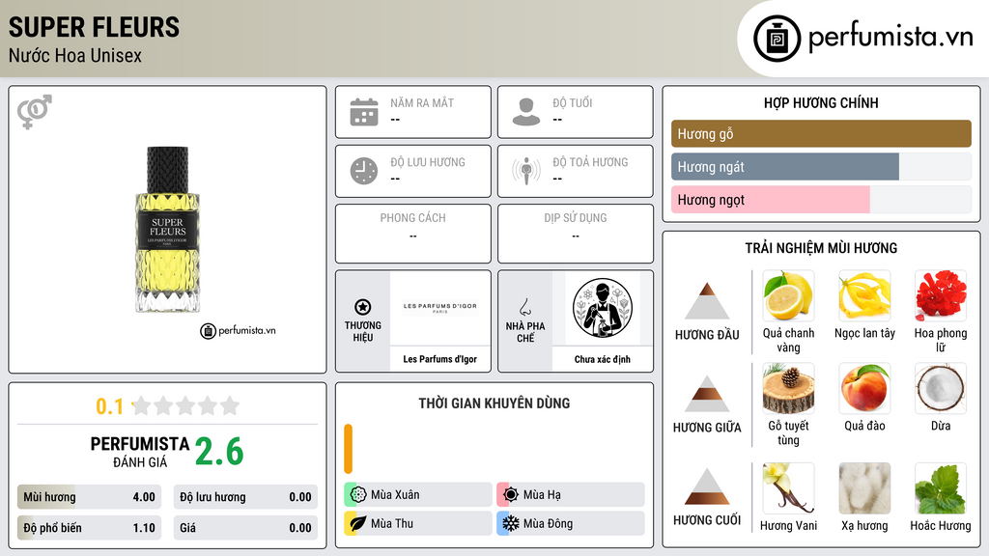Image resolution: width=989 pixels, height=556 pixels.
Task: Select the Hoa phong lữ note image
Action: point(941,295)
